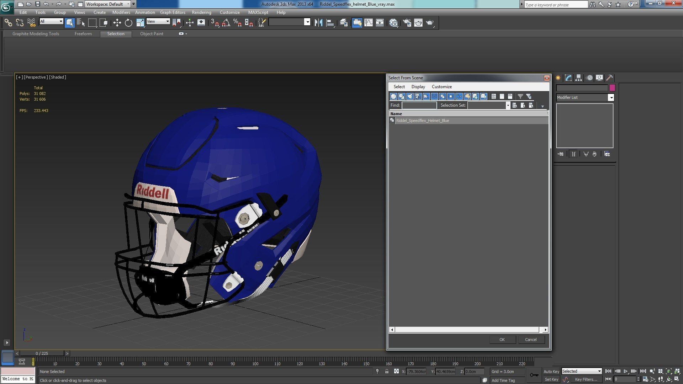This screenshot has width=683, height=384.
Task: Expand the MAXScript mini listener arrow
Action: click(x=7, y=343)
